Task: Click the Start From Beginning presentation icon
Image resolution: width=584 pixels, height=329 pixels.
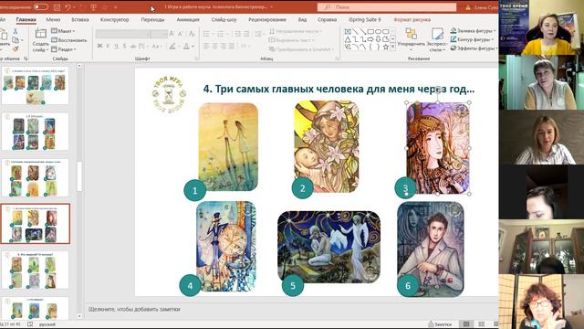Action: pyautogui.click(x=93, y=7)
